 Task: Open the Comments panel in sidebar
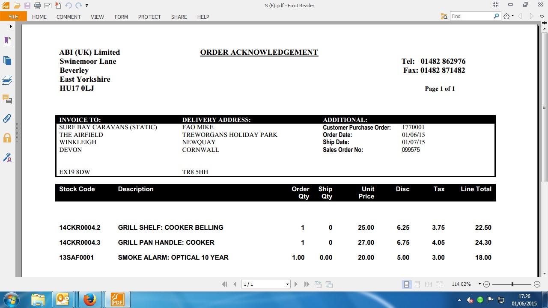coord(7,99)
